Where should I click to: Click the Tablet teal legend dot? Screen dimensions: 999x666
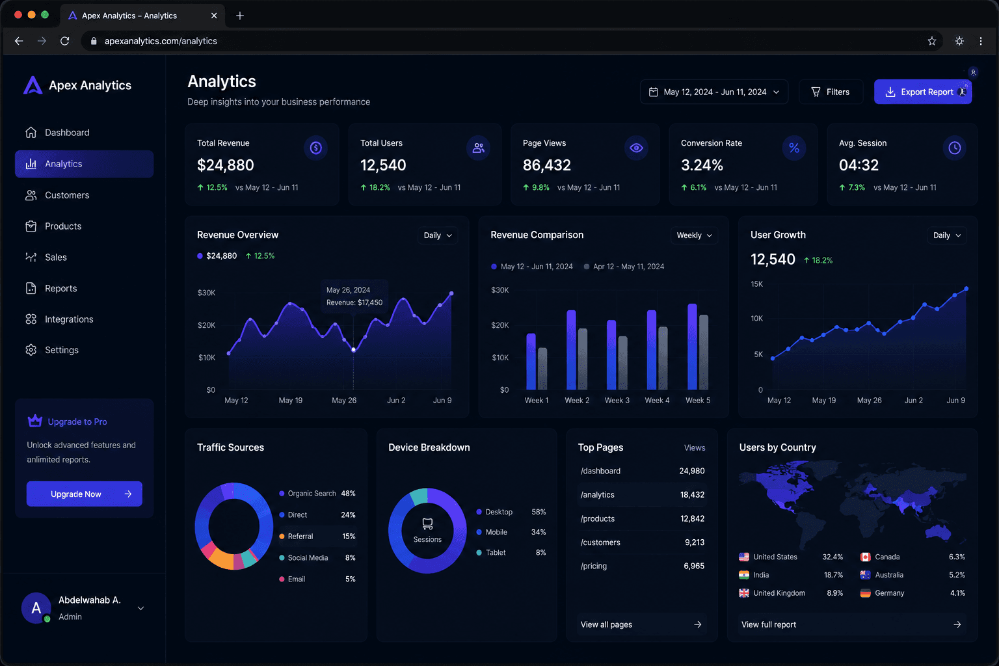point(479,552)
